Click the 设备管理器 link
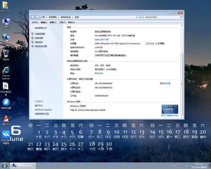The width and height of the screenshot is (211, 169). point(40,34)
